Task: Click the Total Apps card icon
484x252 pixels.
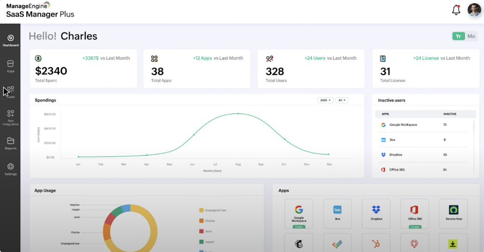Action: 155,58
